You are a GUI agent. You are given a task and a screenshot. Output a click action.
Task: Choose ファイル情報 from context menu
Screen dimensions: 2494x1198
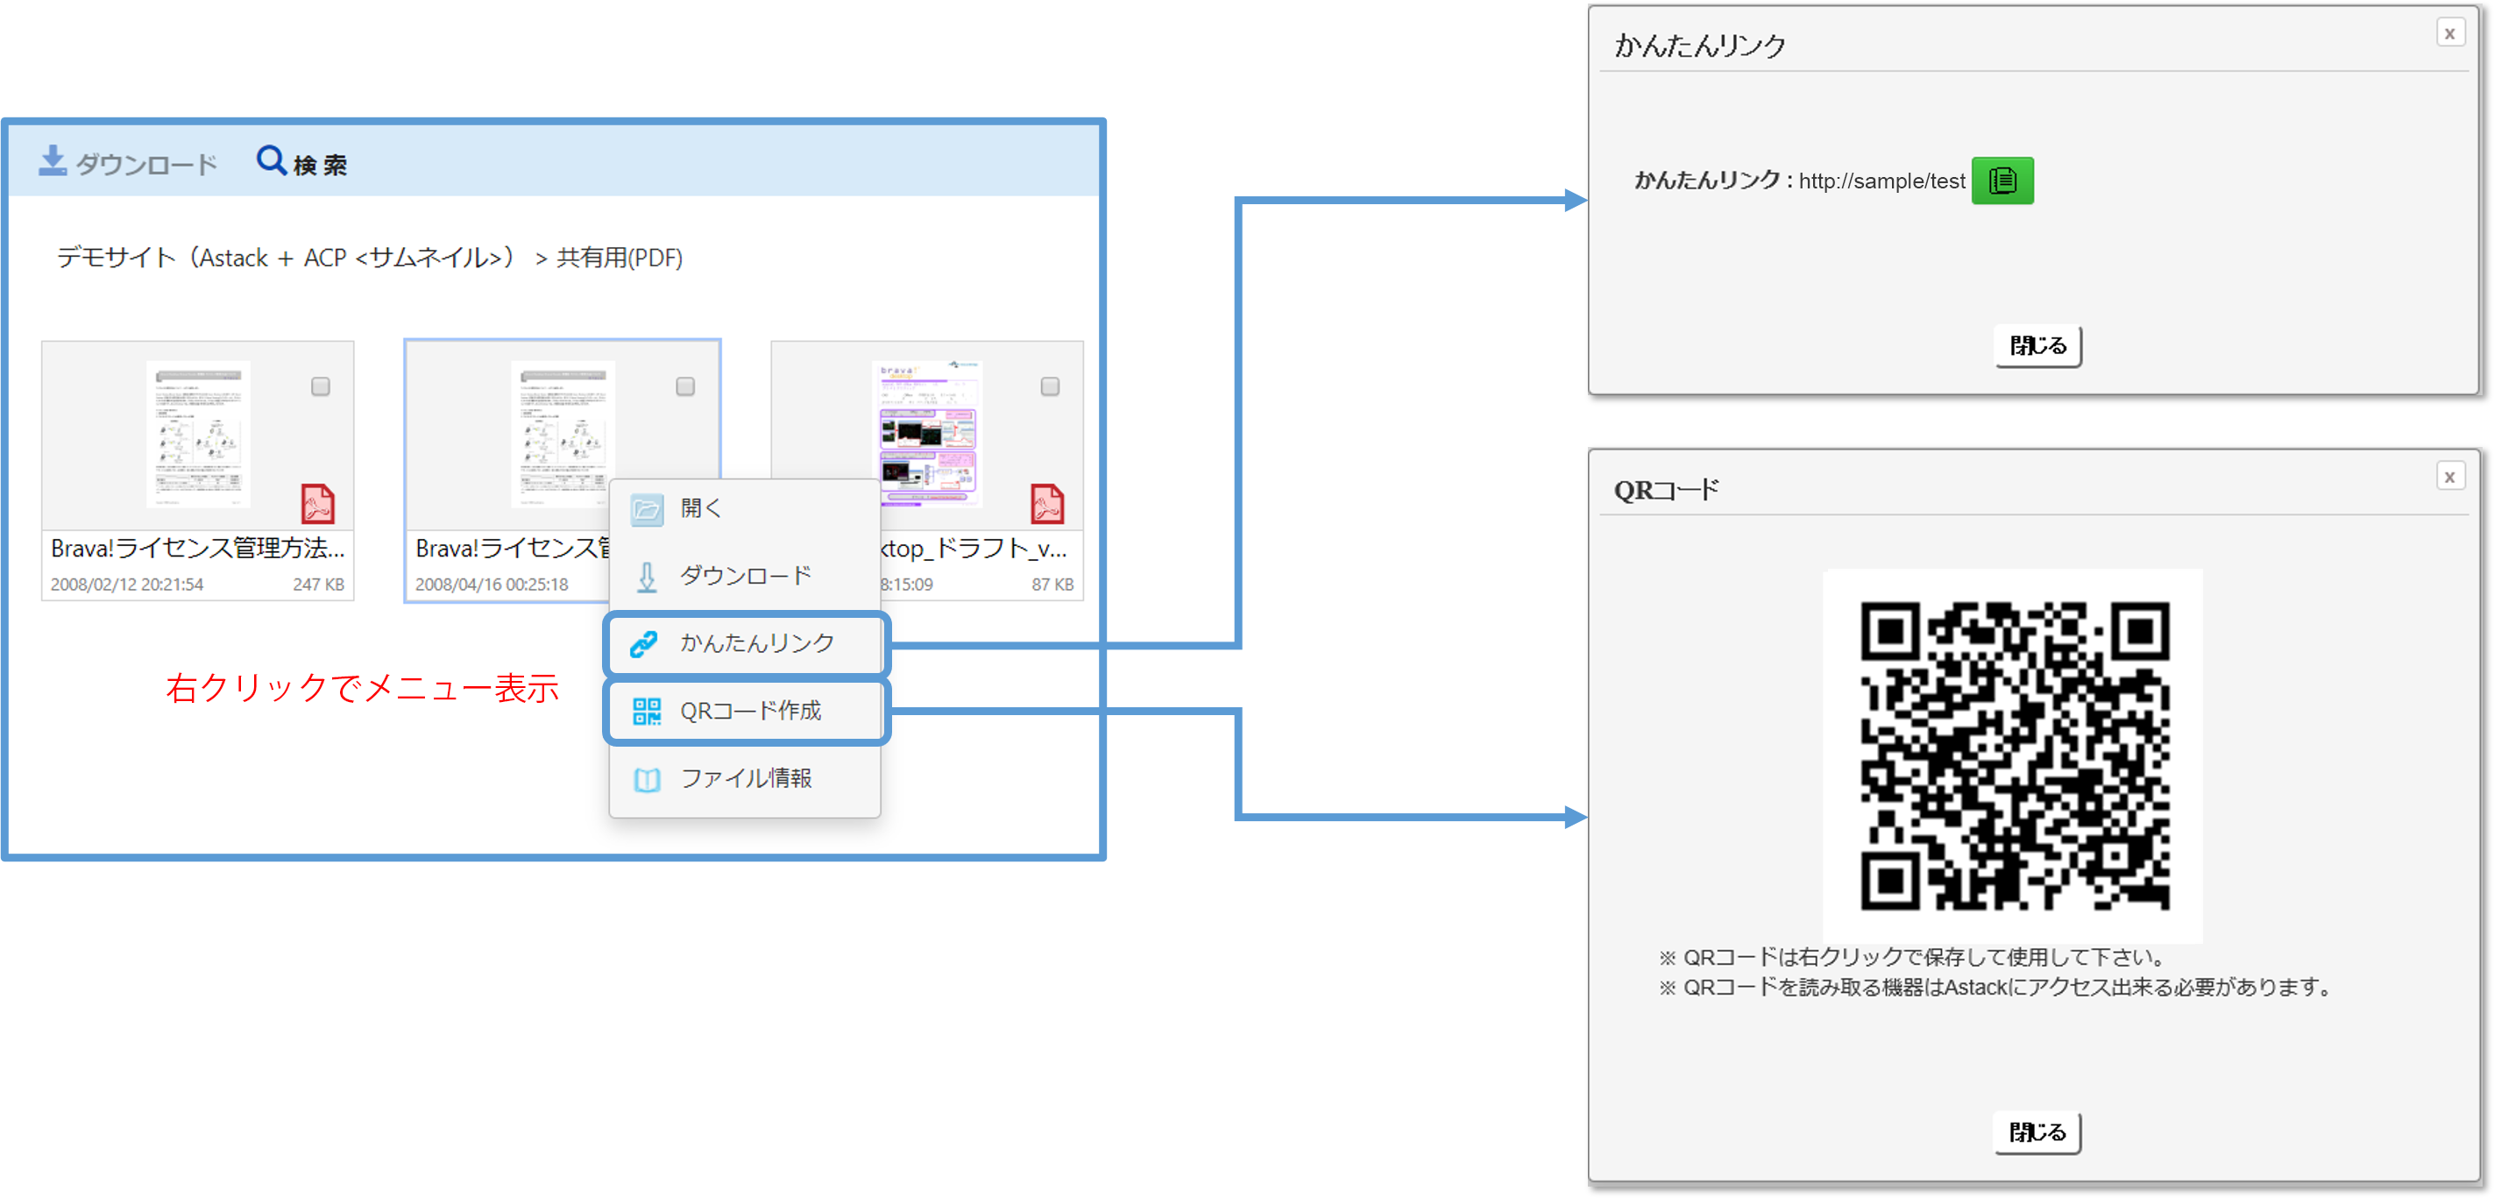(x=745, y=778)
